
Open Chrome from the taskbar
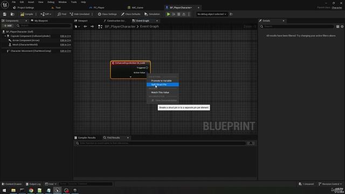pos(31,190)
